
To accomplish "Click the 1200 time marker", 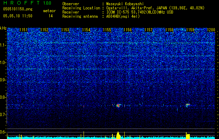I will click(x=211, y=30).
